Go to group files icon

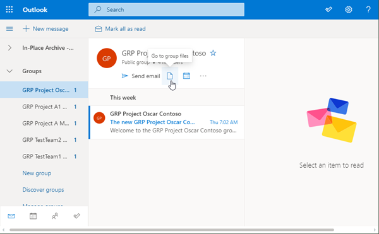point(170,76)
